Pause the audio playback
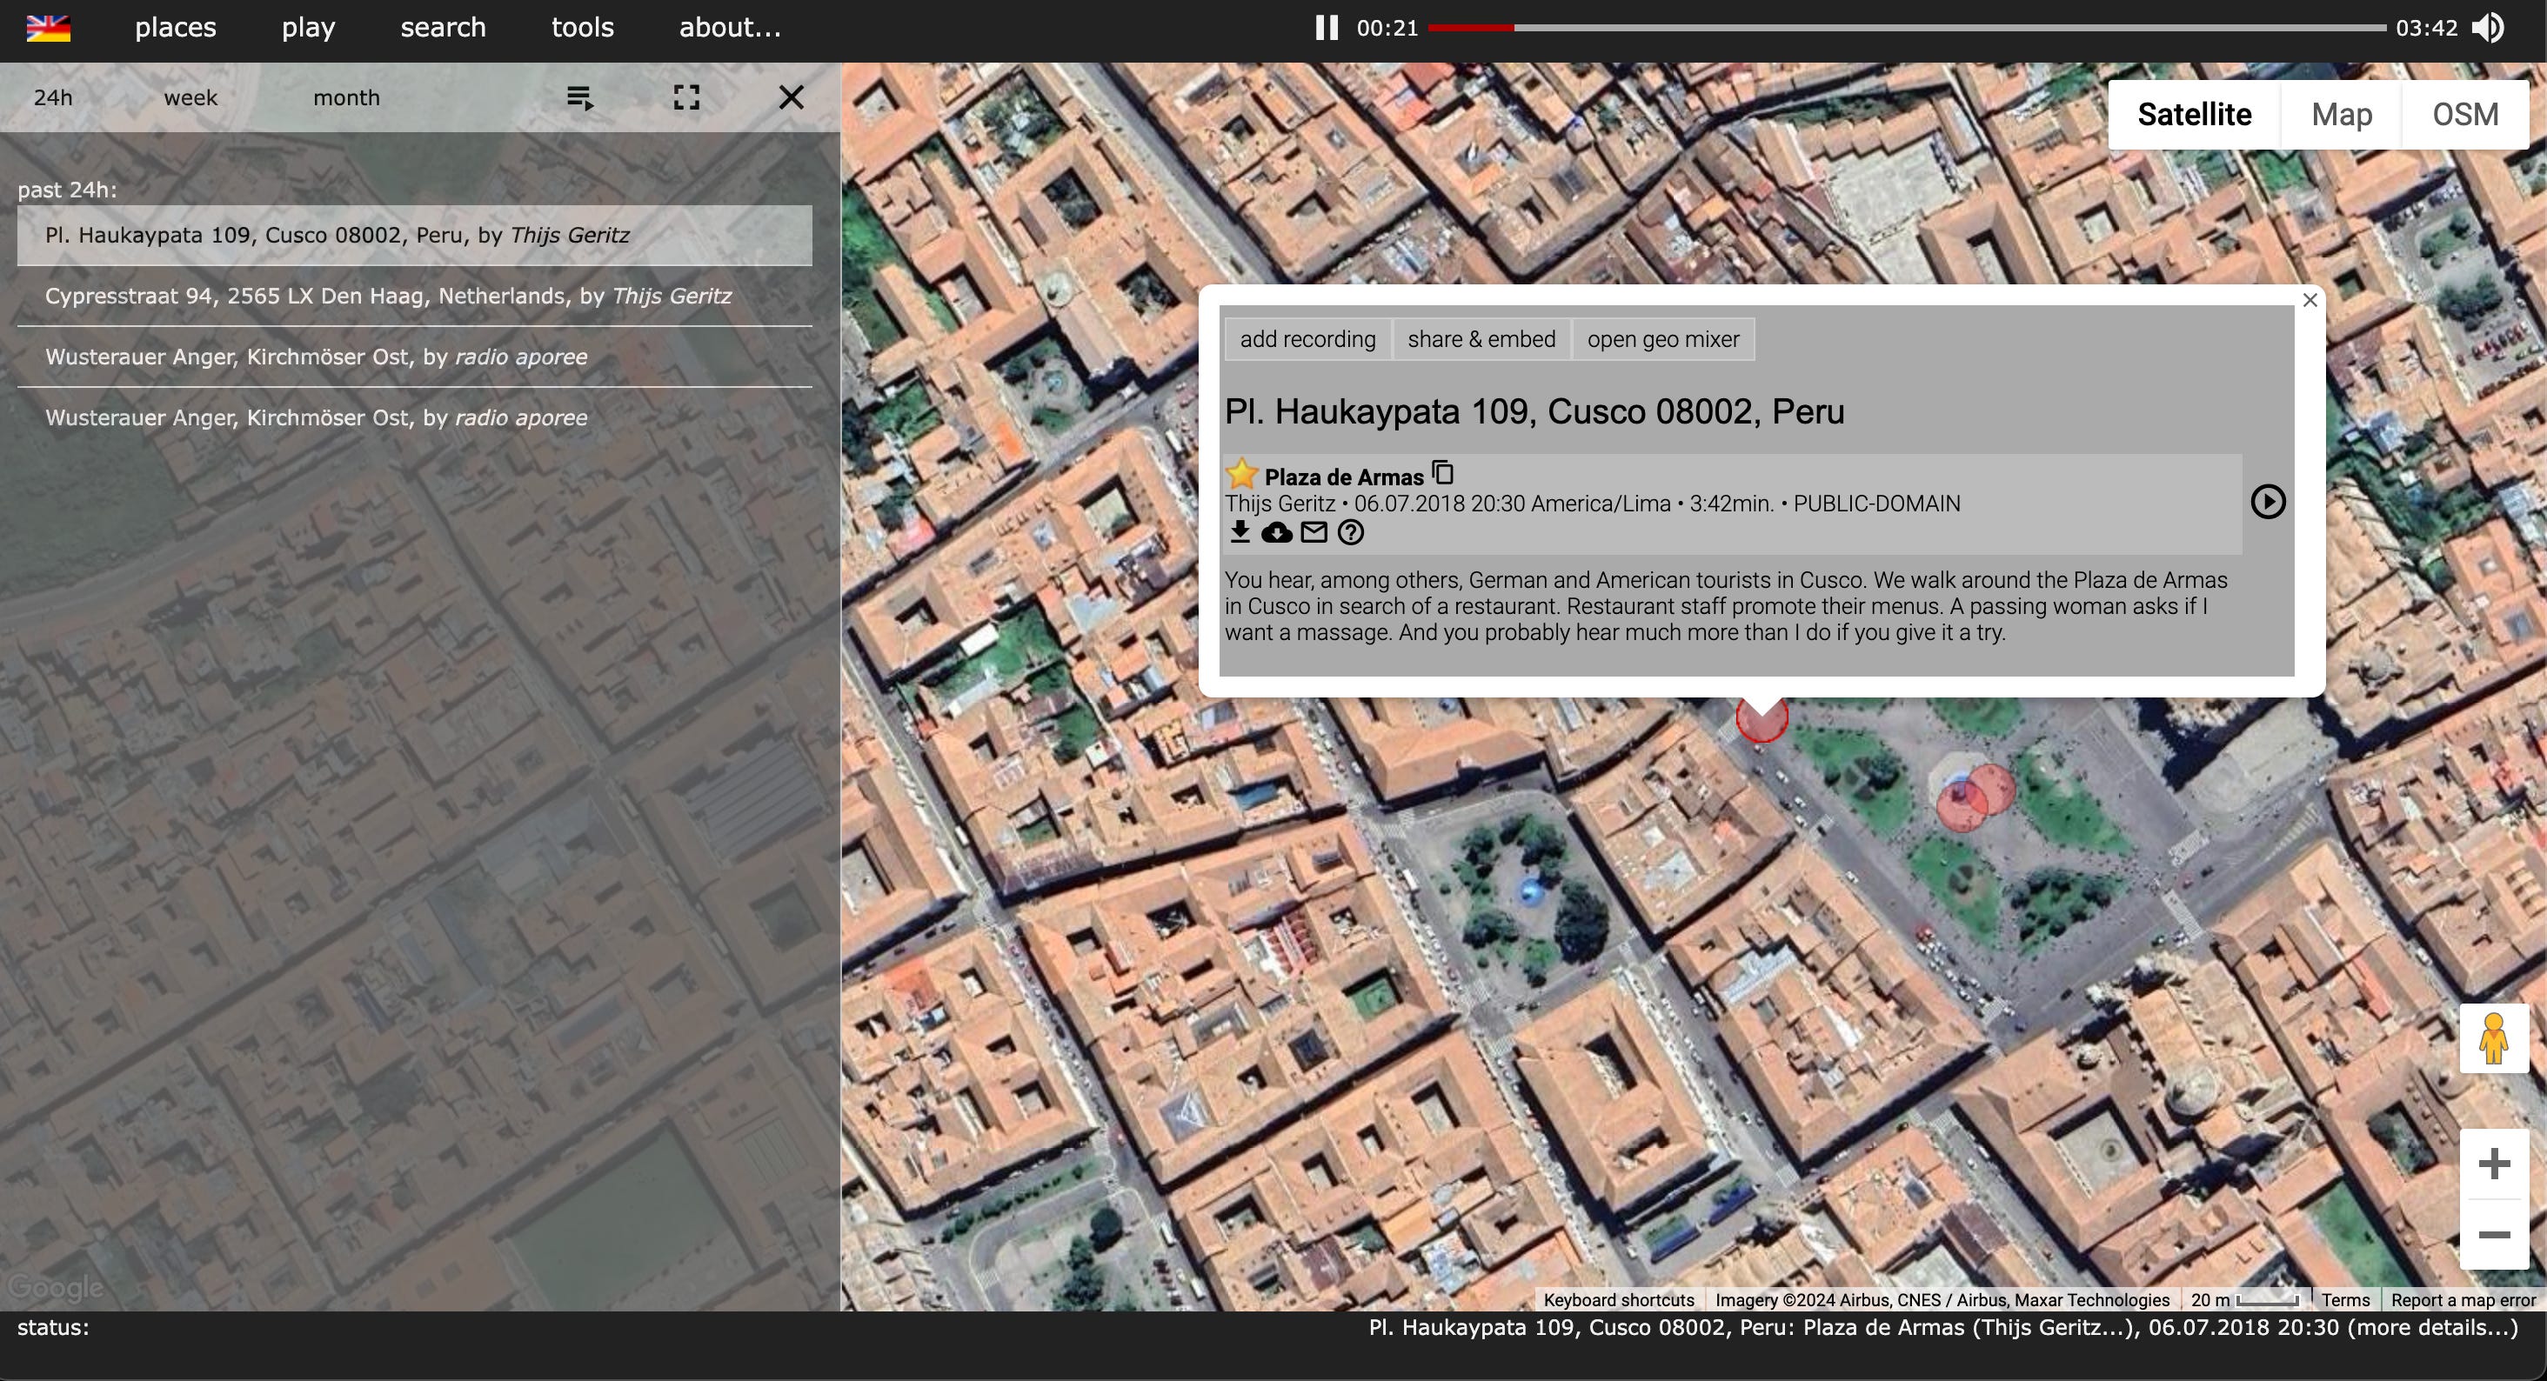 pos(1326,28)
